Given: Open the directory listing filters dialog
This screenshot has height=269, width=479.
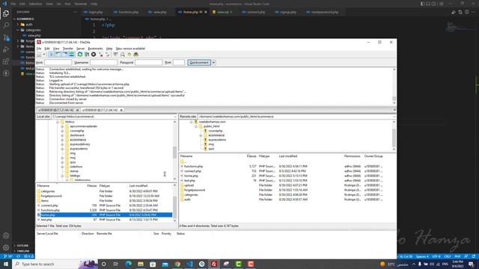Looking at the screenshot, I should pos(115,55).
